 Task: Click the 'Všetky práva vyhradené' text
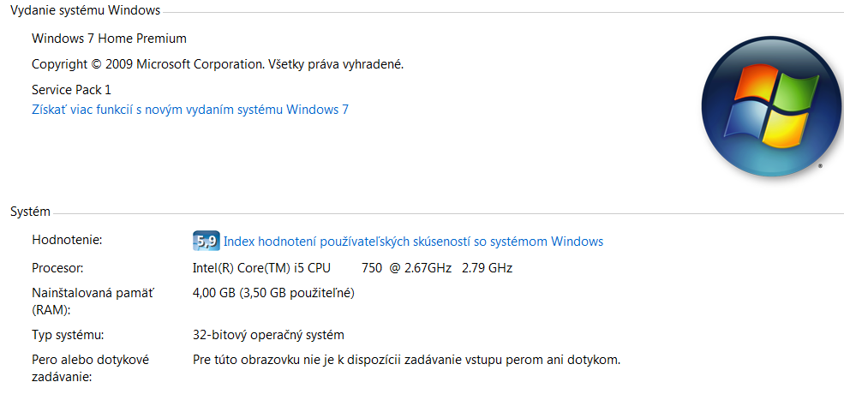click(x=336, y=64)
